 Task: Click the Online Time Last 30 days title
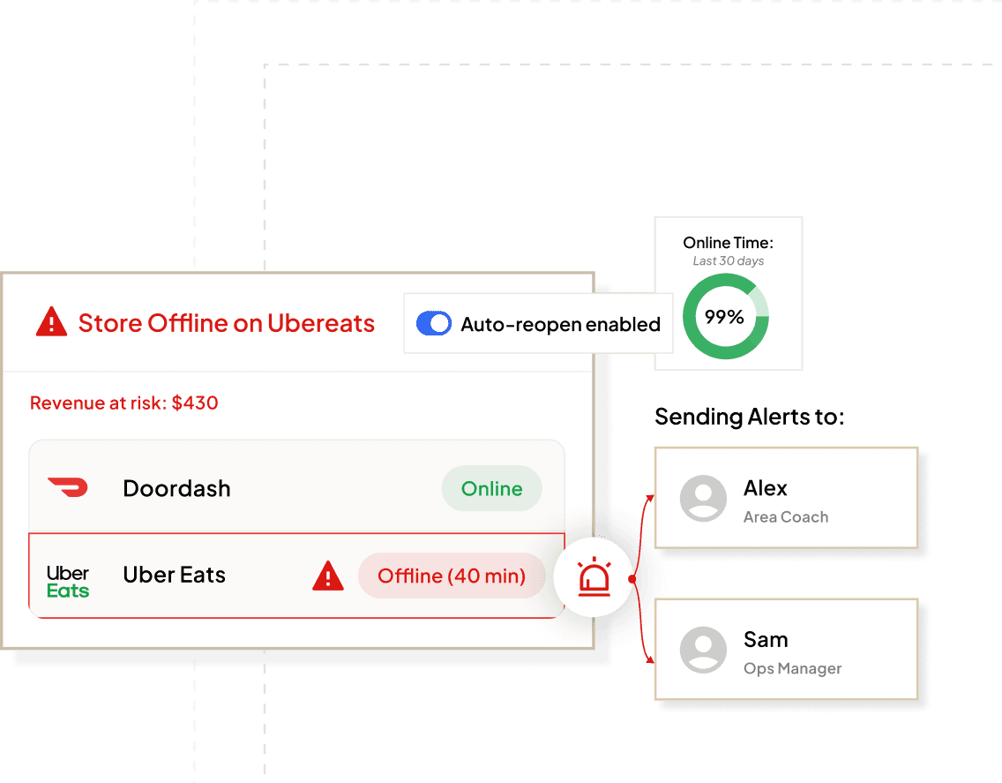729,251
